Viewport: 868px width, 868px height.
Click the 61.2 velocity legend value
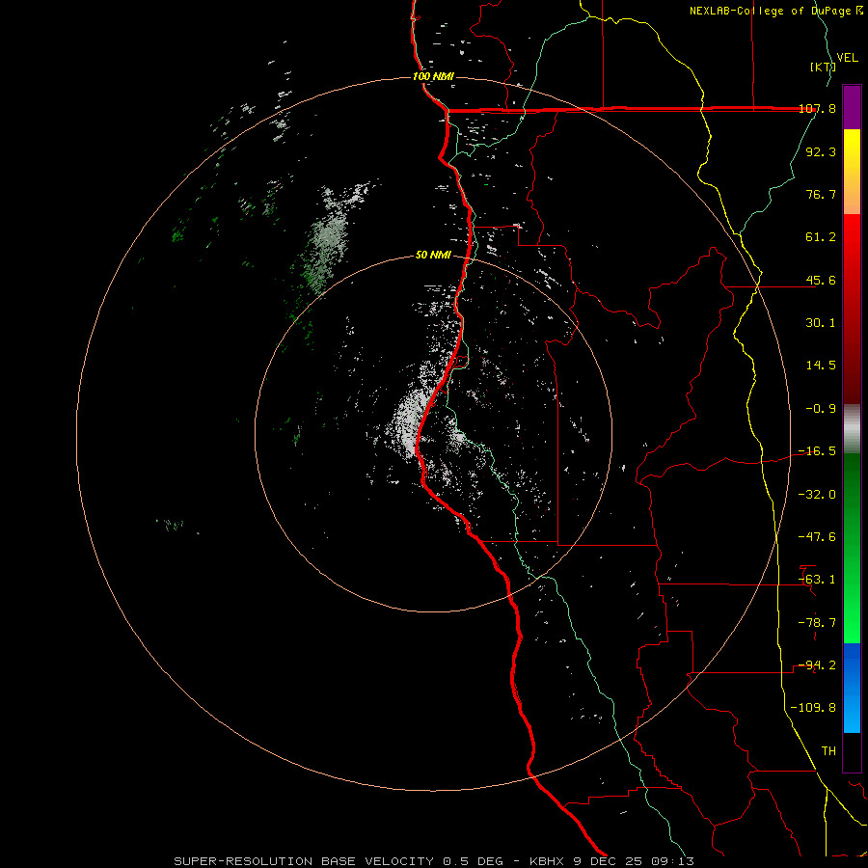point(821,237)
